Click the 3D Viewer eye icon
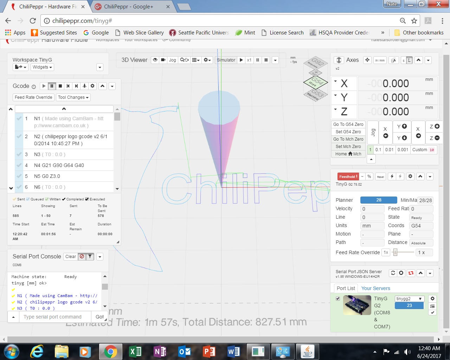Image resolution: width=450 pixels, height=360 pixels. click(x=155, y=60)
